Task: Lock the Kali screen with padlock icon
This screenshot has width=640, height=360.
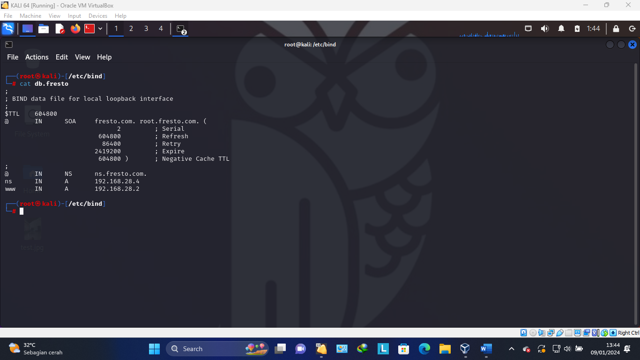Action: (x=616, y=29)
